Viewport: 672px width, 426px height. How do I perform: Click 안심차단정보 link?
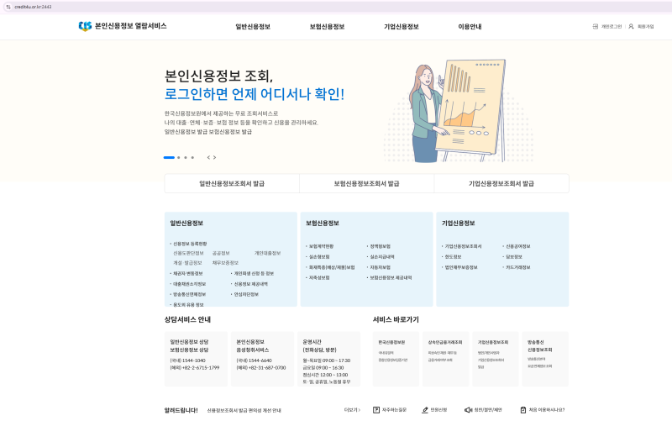[246, 294]
